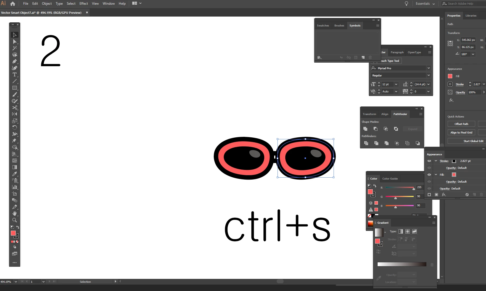This screenshot has width=486, height=291.
Task: Click the Divide pathfinder icon
Action: point(366,143)
